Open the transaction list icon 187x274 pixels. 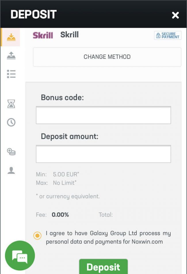coord(11,74)
